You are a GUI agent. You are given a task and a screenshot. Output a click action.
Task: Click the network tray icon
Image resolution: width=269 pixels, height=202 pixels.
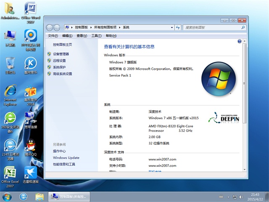click(235, 197)
